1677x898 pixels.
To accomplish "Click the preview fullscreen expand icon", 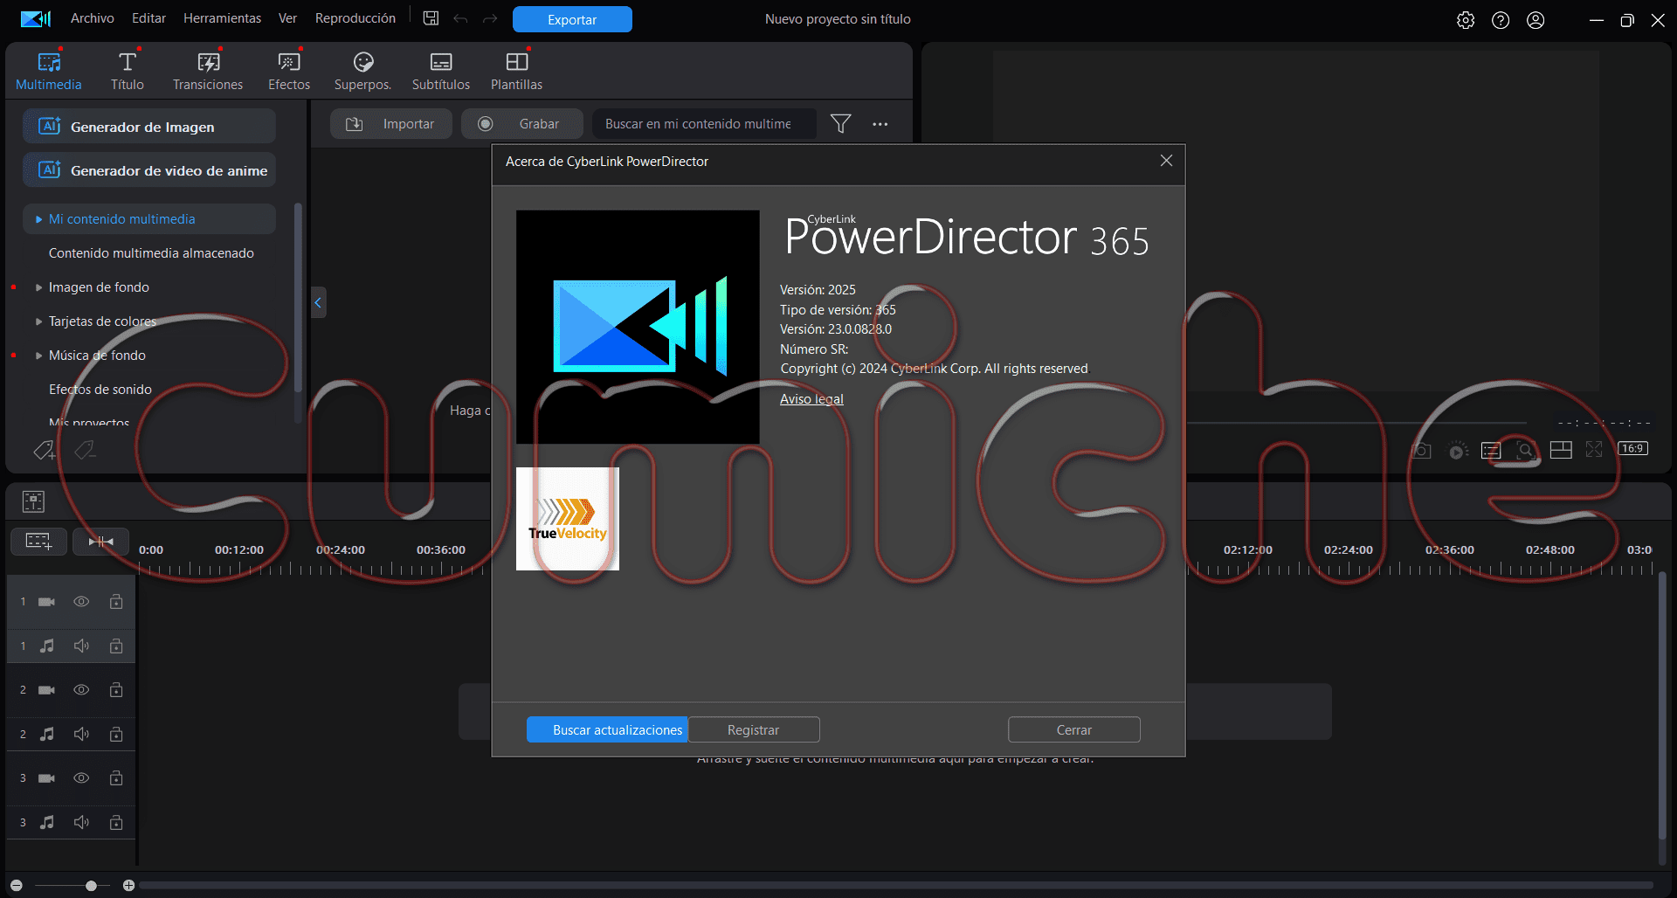I will coord(1594,449).
